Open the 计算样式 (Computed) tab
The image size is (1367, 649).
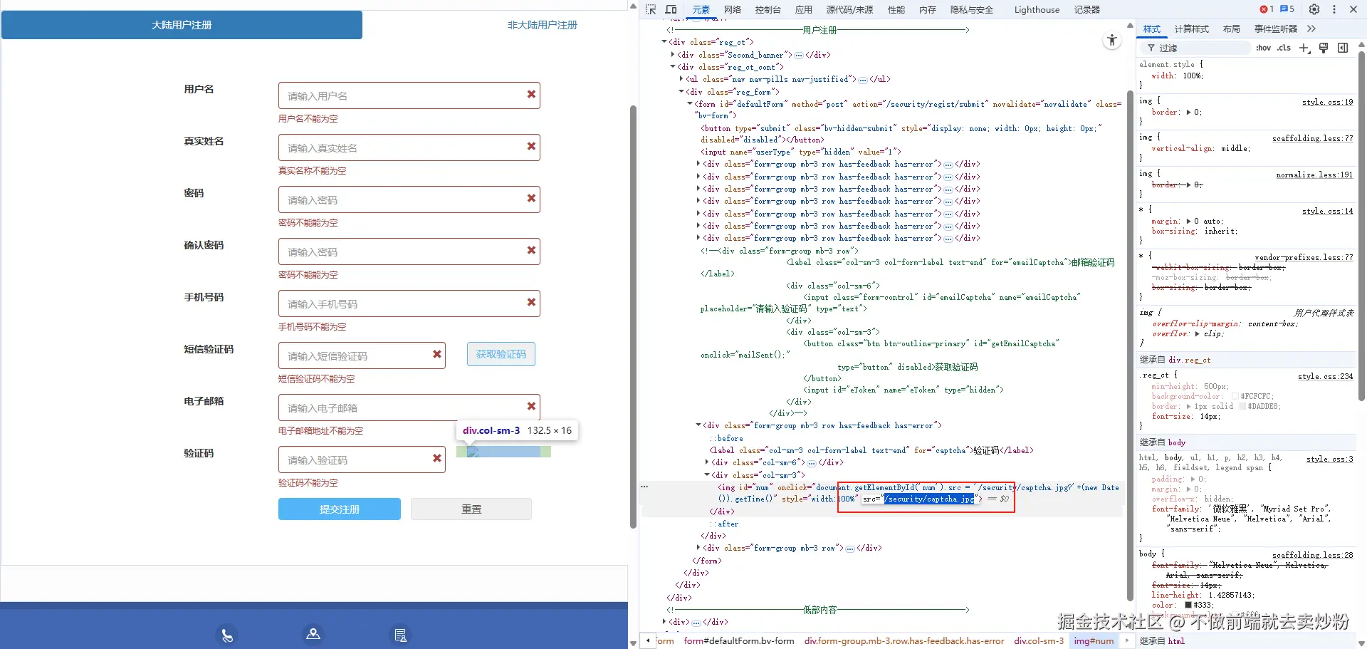point(1191,28)
